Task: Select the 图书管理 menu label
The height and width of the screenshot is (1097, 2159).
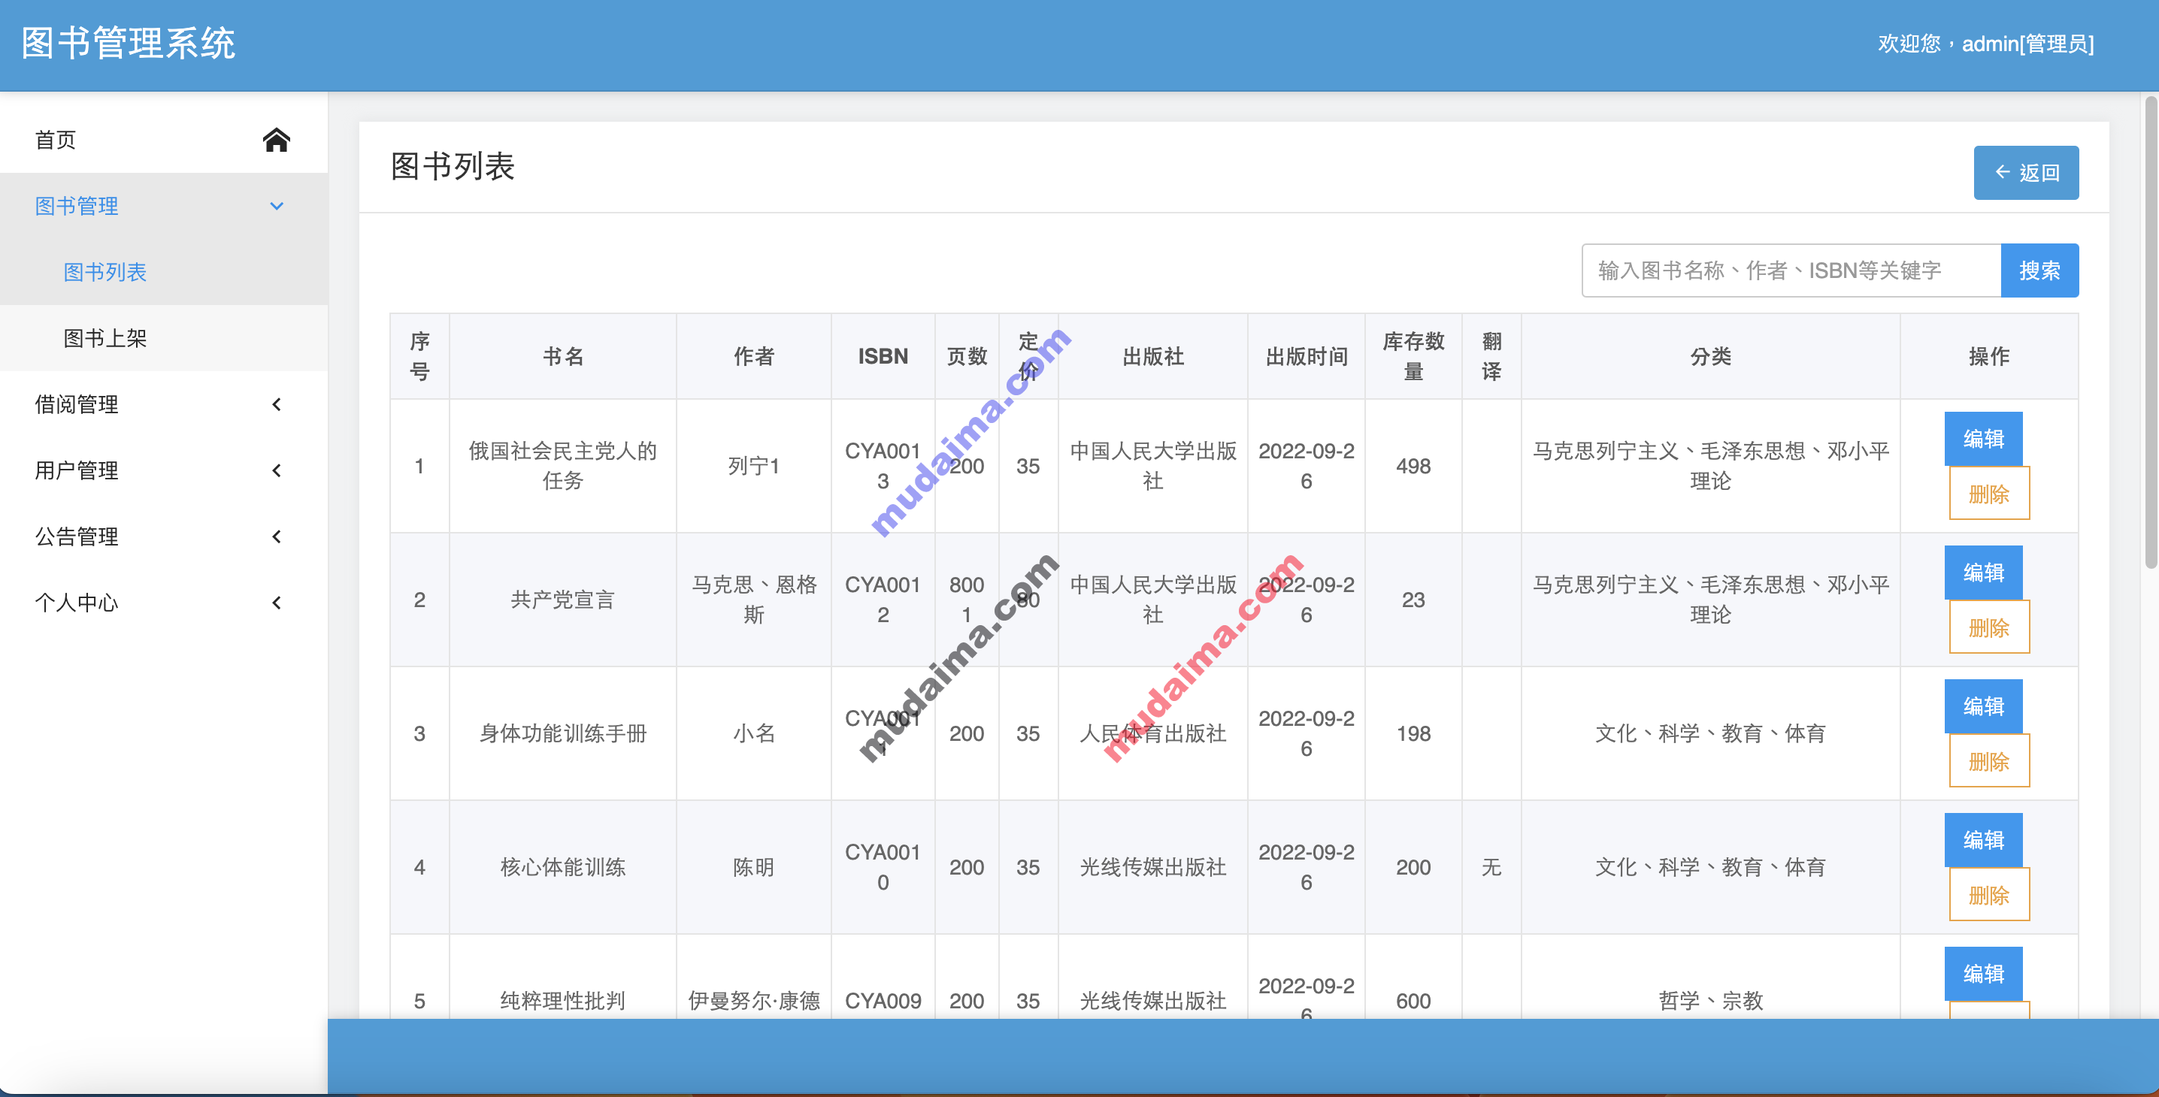Action: [76, 206]
